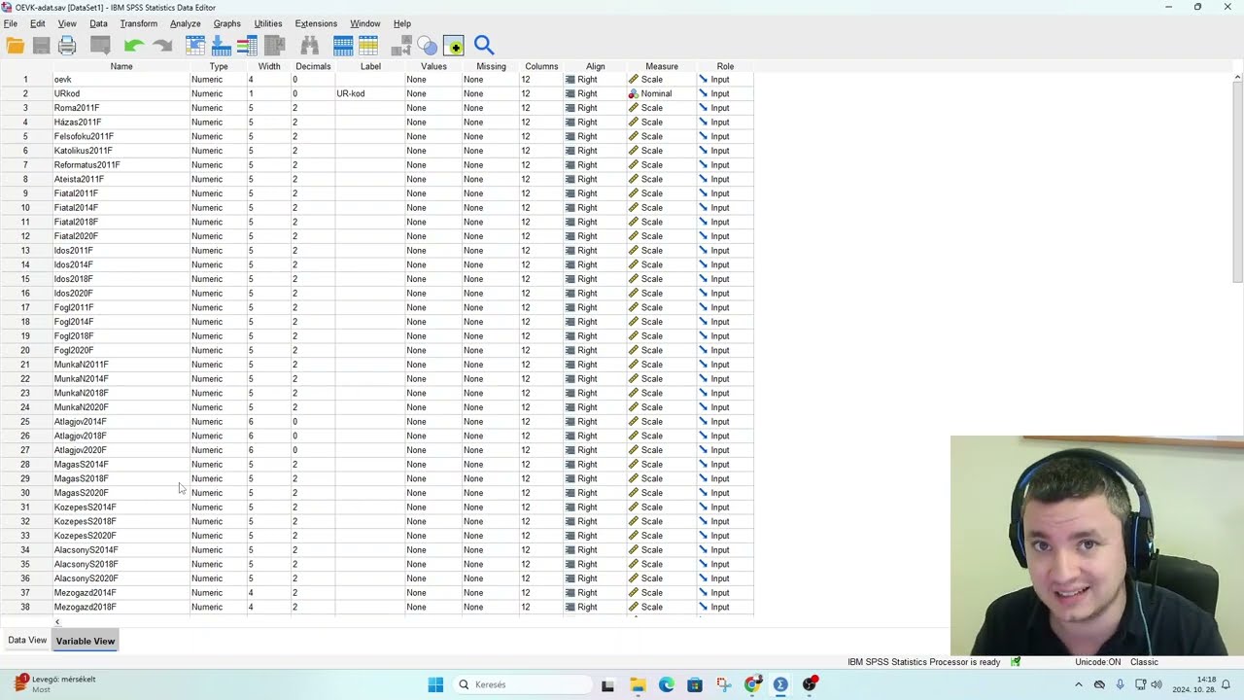Click the Name column header
Screen dimensions: 1244x700
pos(121,66)
